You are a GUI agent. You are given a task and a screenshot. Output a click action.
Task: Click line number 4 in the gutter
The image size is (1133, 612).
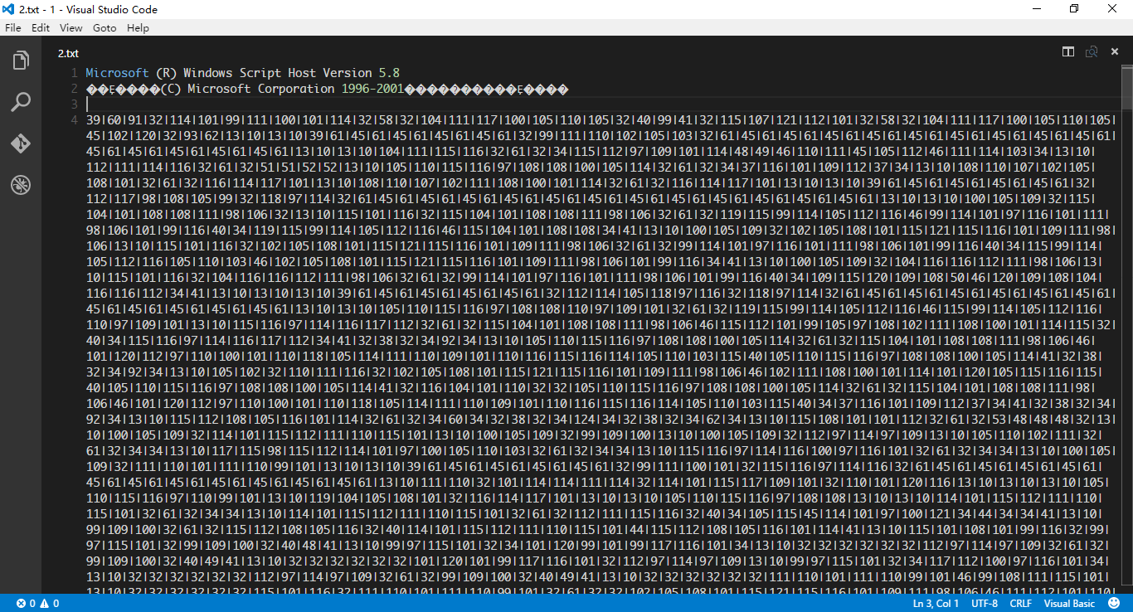tap(75, 120)
